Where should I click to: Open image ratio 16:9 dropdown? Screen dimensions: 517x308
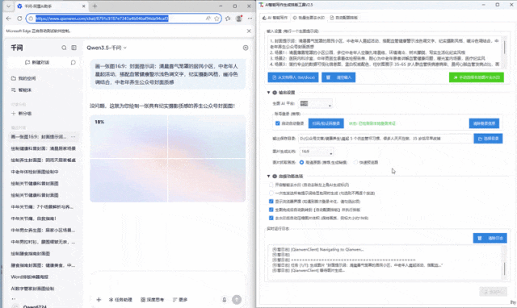[x=317, y=152]
